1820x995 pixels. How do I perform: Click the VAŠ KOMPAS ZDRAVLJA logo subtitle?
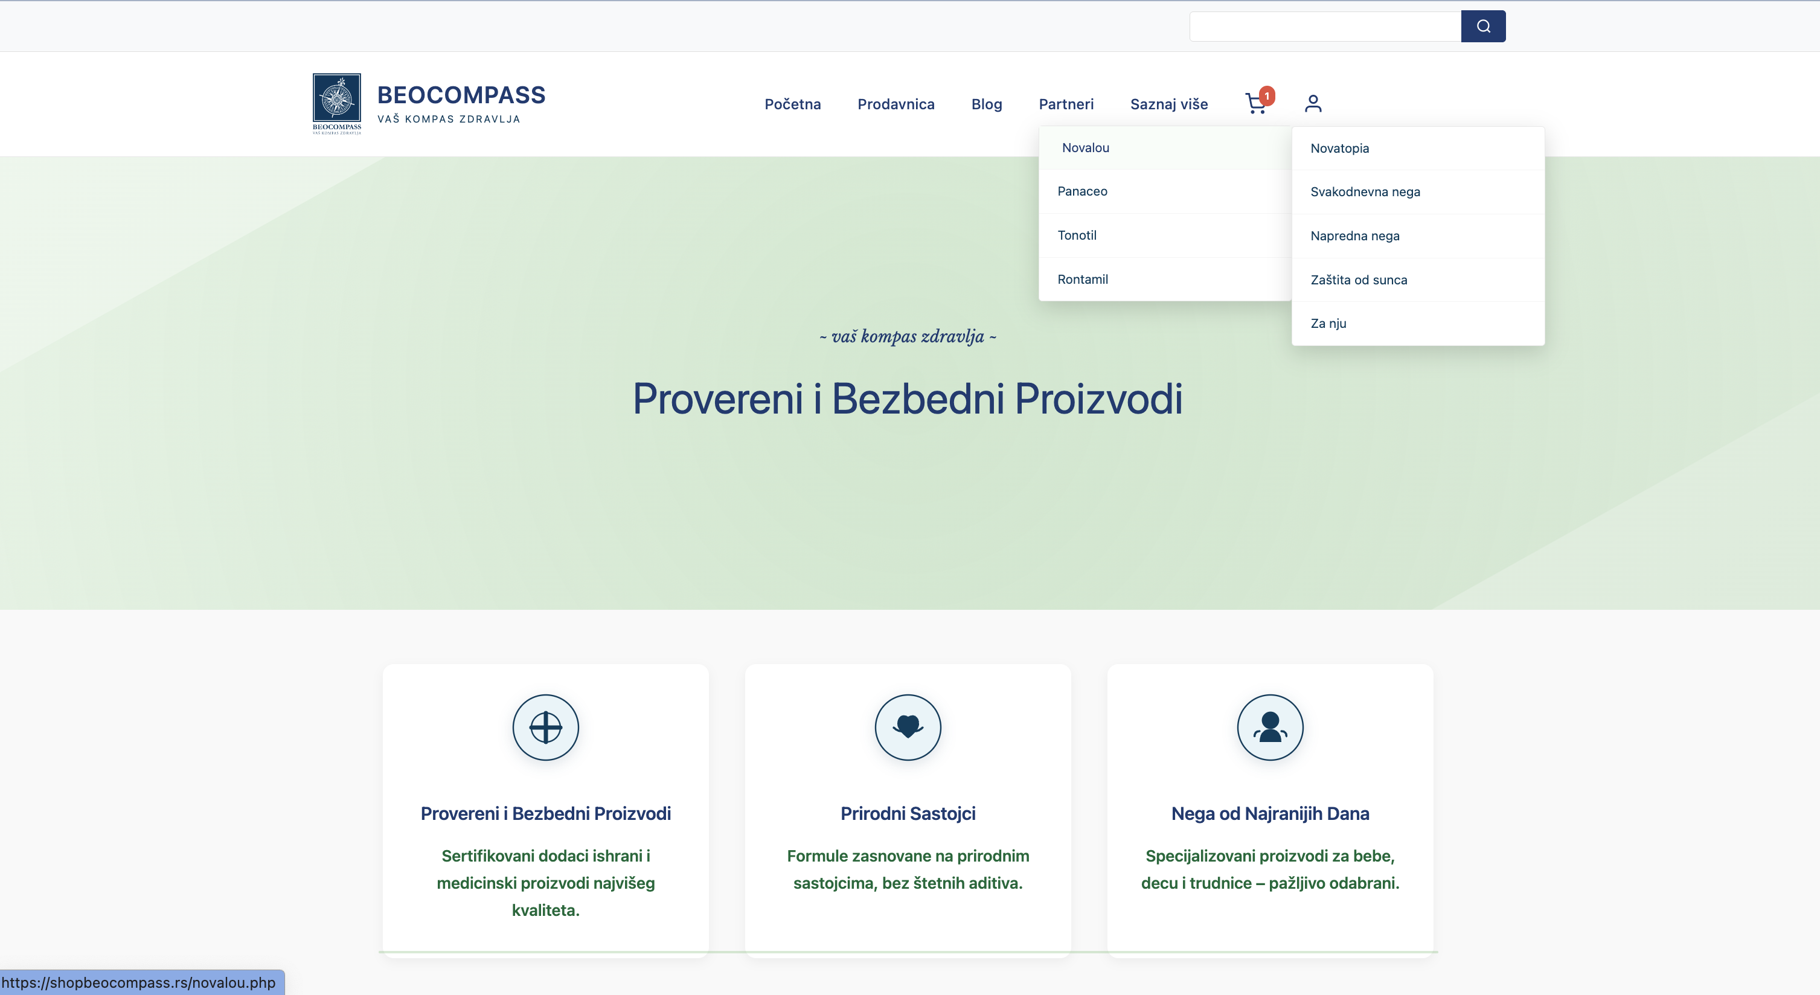tap(449, 120)
